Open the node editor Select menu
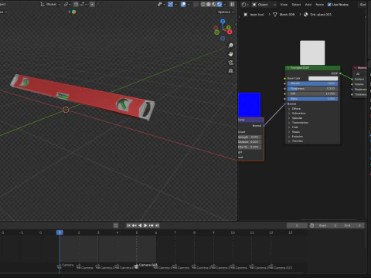Screen dimensions: 371x278 (296, 5)
